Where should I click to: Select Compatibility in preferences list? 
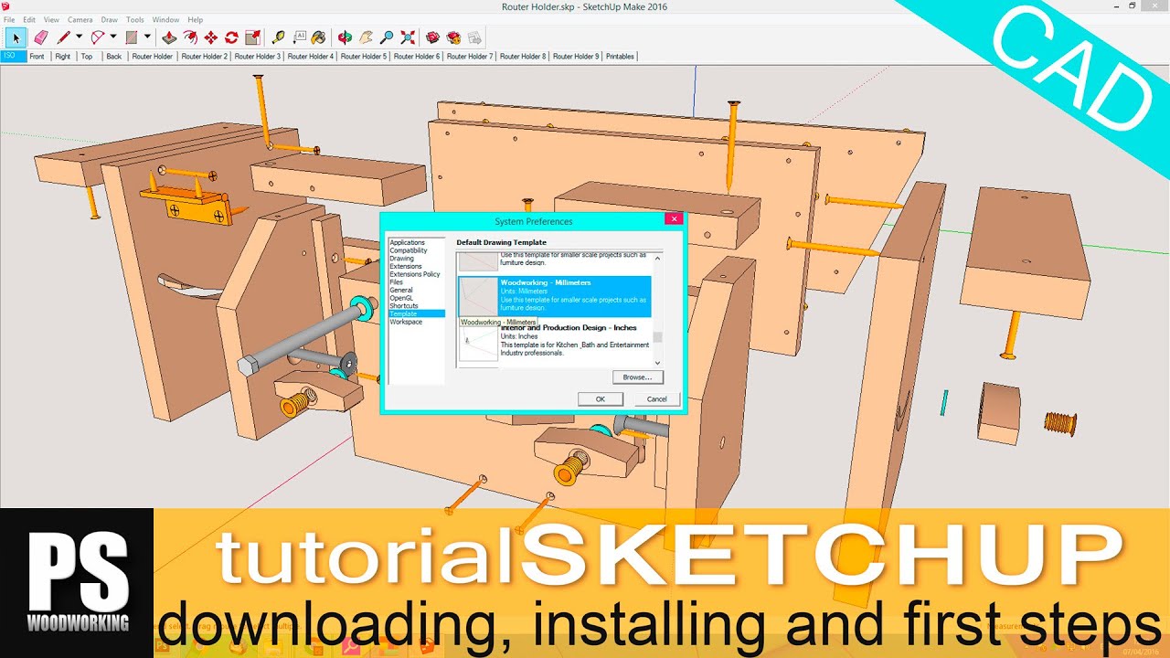click(x=409, y=250)
